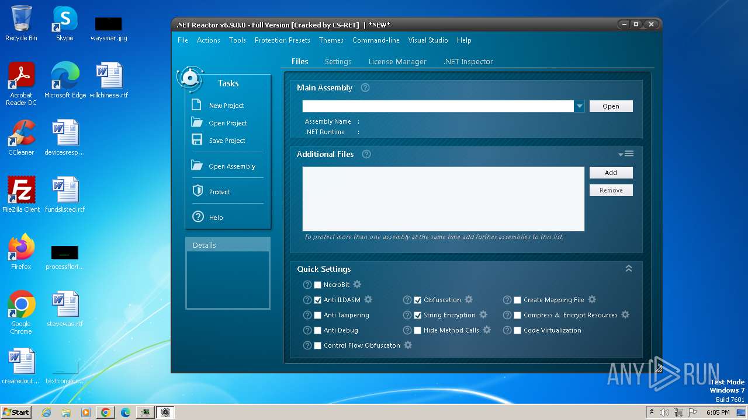The height and width of the screenshot is (420, 748).
Task: Open the Additional Files options menu
Action: (626, 153)
